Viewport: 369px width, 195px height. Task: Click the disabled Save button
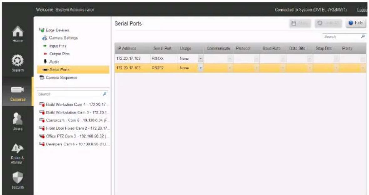point(300,23)
